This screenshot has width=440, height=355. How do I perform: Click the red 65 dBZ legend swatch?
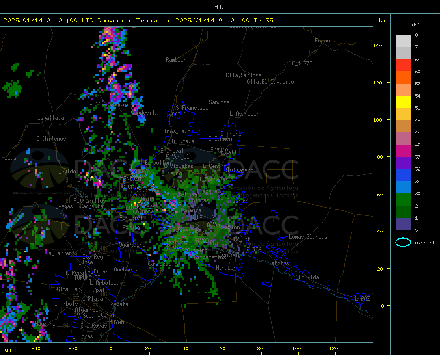click(403, 65)
